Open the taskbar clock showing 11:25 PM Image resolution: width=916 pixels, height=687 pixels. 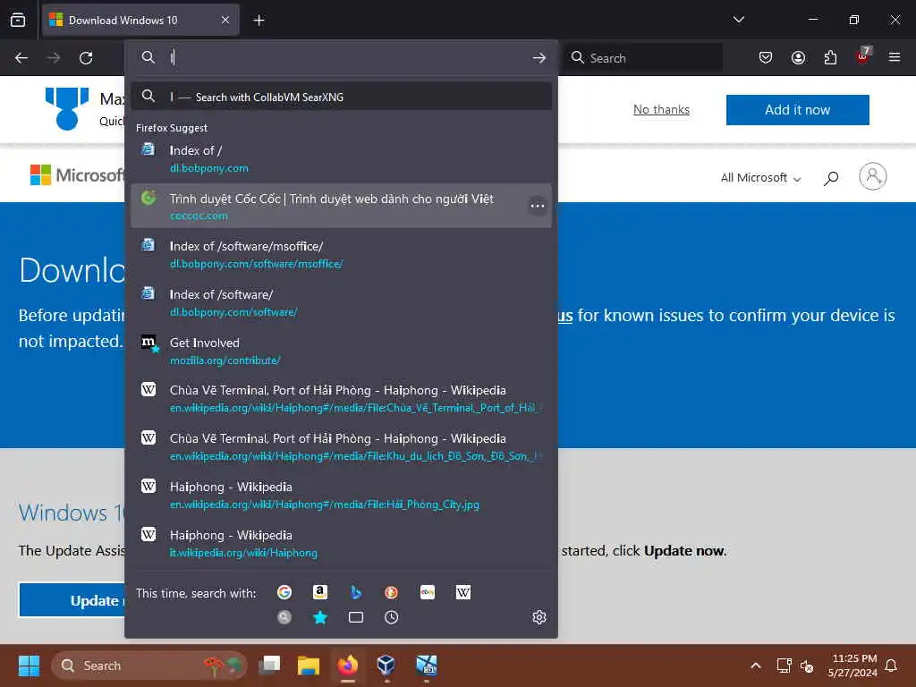(852, 666)
